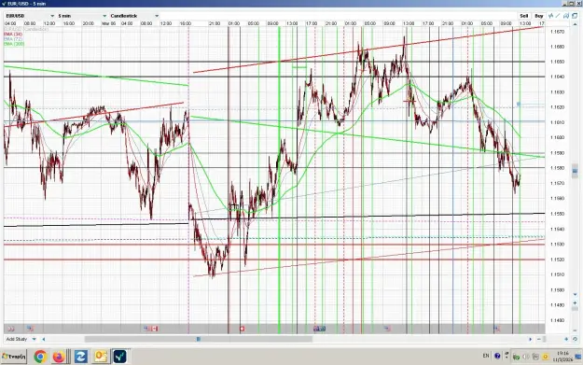Screen dimensions: 583x365
Task: Open the 5 min timeframe dropdown
Action: tap(82, 16)
